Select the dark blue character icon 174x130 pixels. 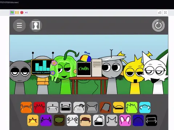[x=138, y=120]
